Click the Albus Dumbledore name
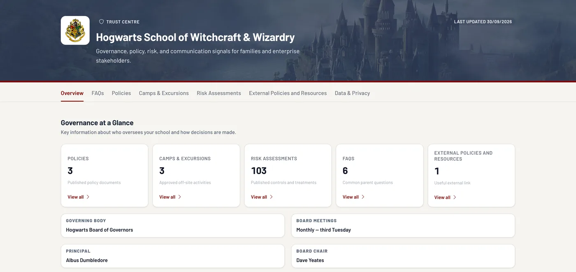576x272 pixels. 87,260
